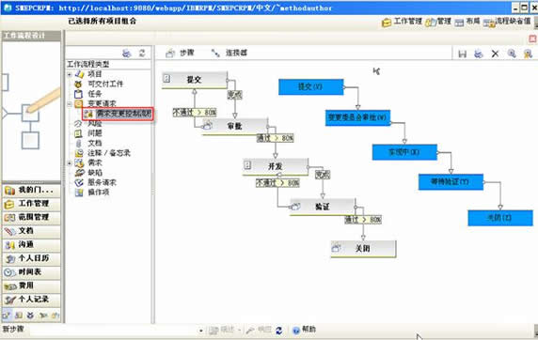Open the 工作管理 top menu
Screen dimensions: 538x340
(x=402, y=22)
